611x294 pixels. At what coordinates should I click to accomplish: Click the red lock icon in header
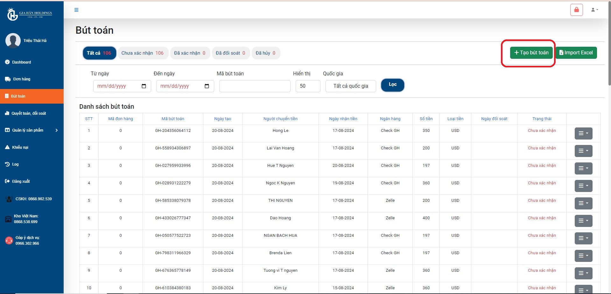[576, 10]
